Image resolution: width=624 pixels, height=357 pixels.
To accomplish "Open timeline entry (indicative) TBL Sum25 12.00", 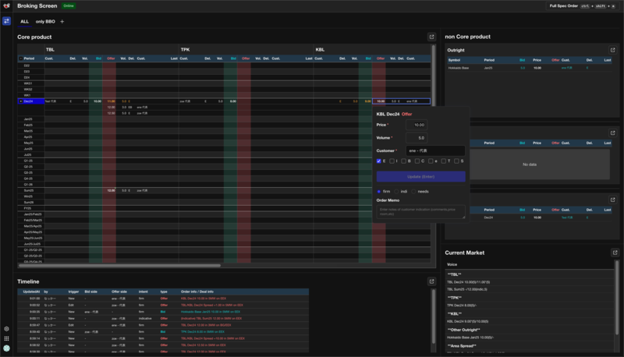I will click(211, 319).
